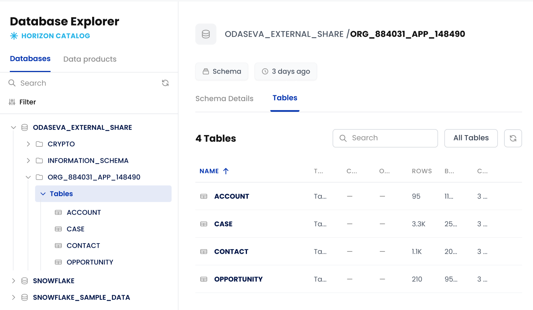Click the Filter sliders icon
This screenshot has height=310, width=533.
tap(12, 102)
